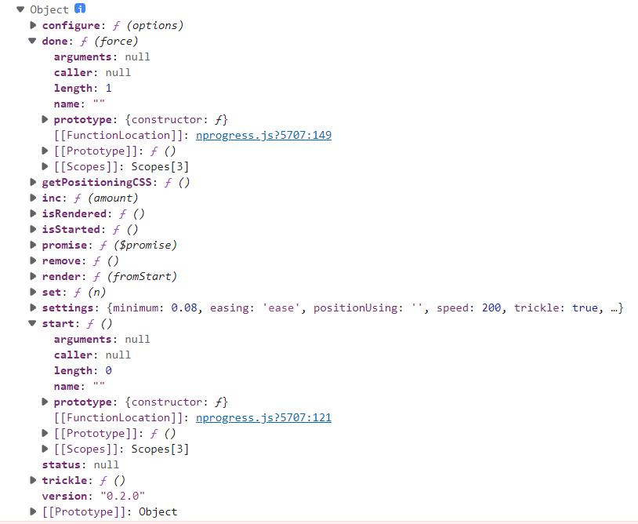The height and width of the screenshot is (524, 638).
Task: Select the version "0.2.0" property
Action: (x=92, y=496)
